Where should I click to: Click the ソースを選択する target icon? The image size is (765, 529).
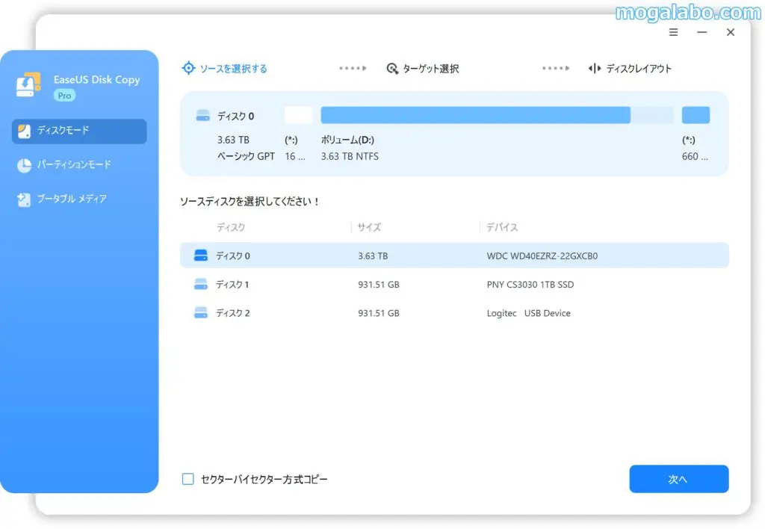coord(188,68)
